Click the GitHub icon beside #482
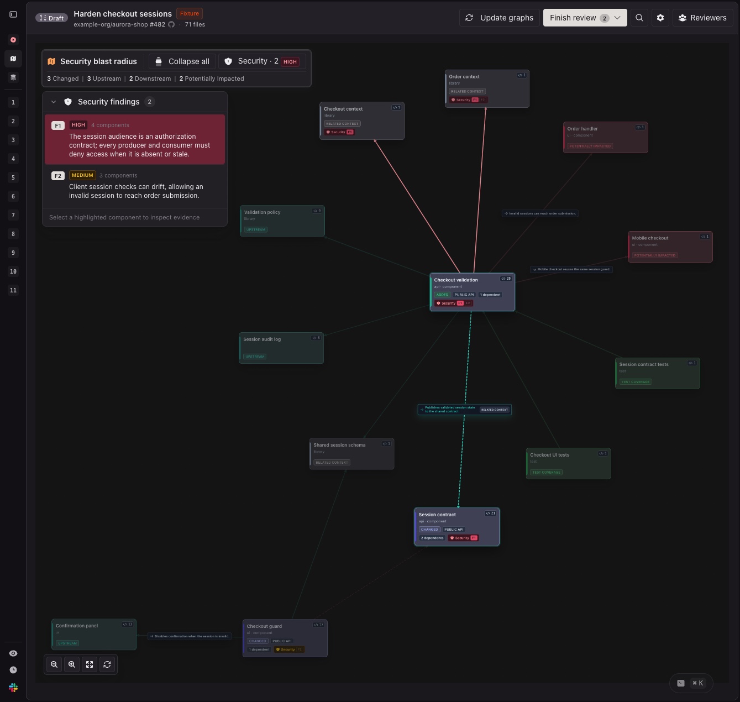740x702 pixels. 171,24
